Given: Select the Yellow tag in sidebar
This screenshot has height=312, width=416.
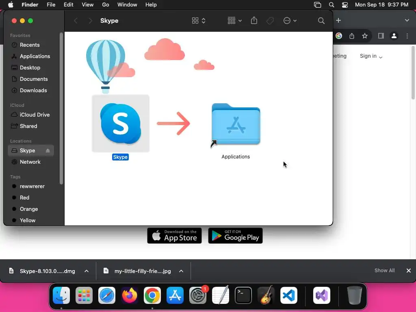Looking at the screenshot, I should point(28,221).
